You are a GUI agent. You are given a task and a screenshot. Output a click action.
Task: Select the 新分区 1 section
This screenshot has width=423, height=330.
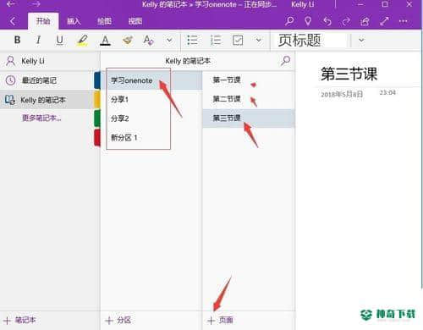pos(151,138)
